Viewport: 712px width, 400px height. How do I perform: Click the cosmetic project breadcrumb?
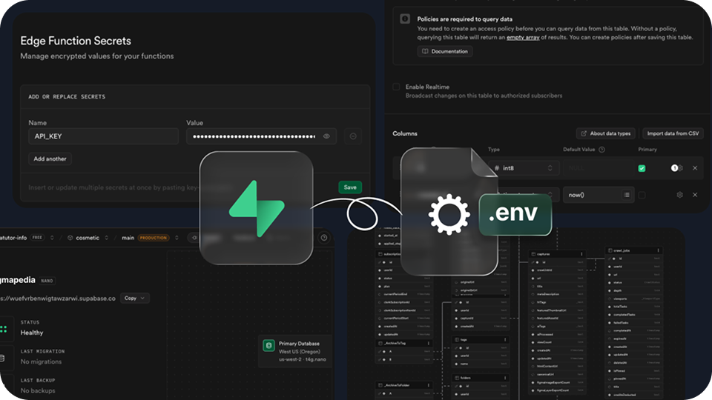coord(88,238)
